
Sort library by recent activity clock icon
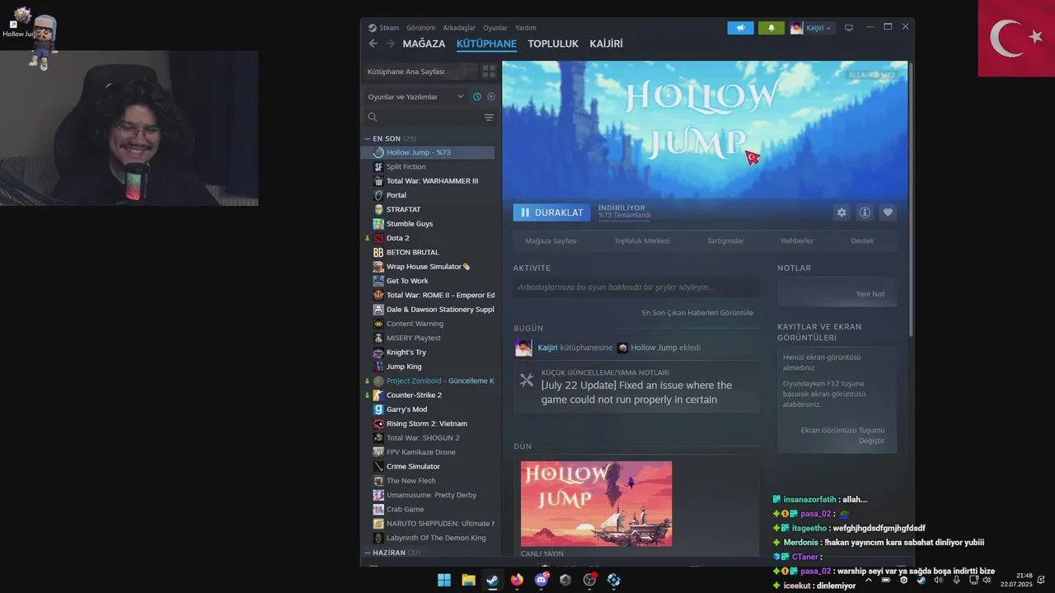[476, 96]
